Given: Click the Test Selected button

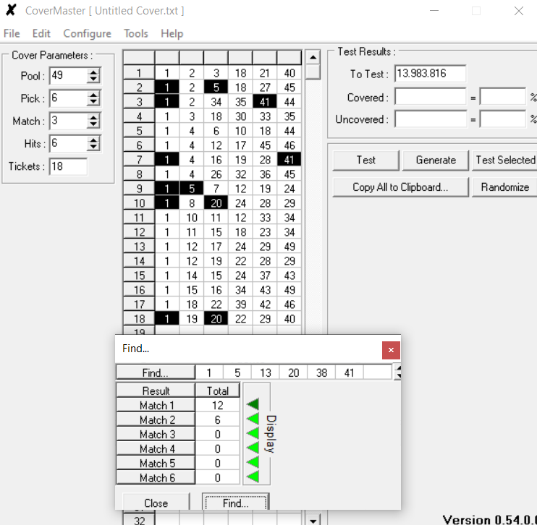Looking at the screenshot, I should pyautogui.click(x=505, y=160).
